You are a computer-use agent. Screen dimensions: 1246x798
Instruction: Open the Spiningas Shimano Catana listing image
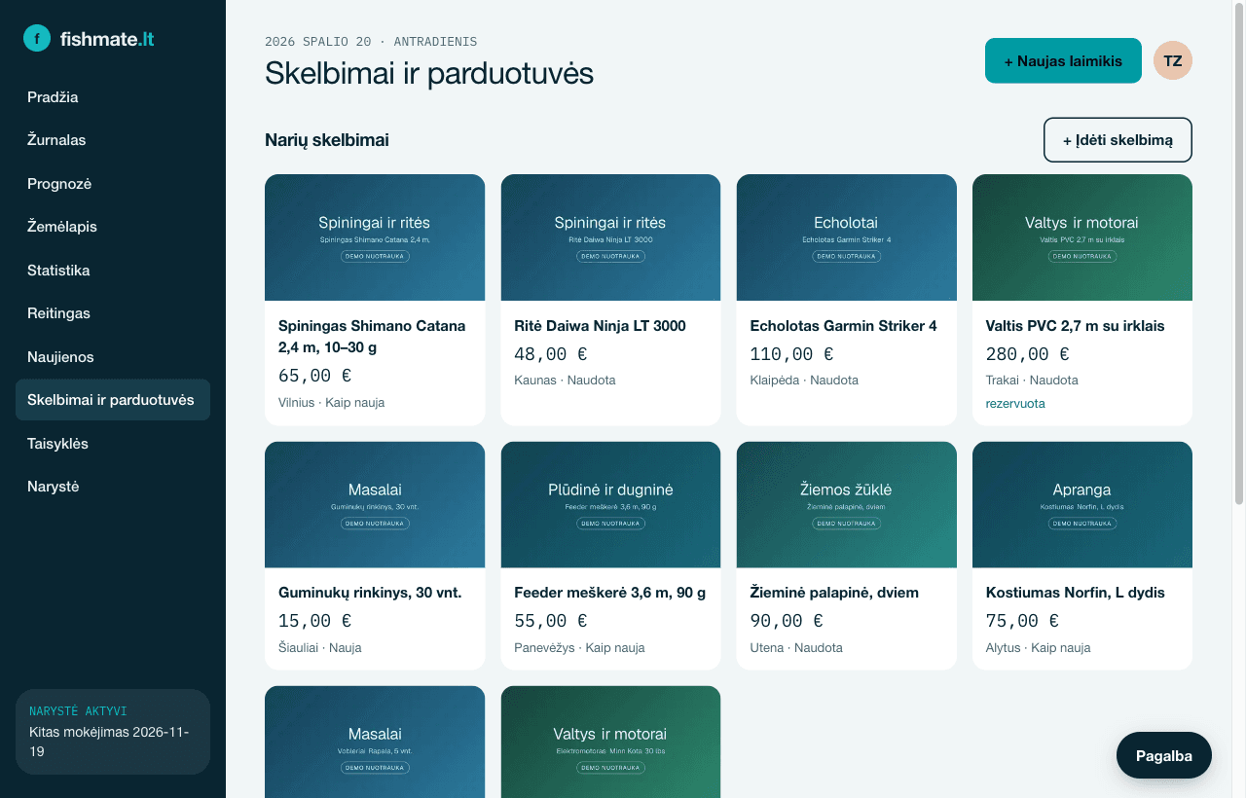375,237
